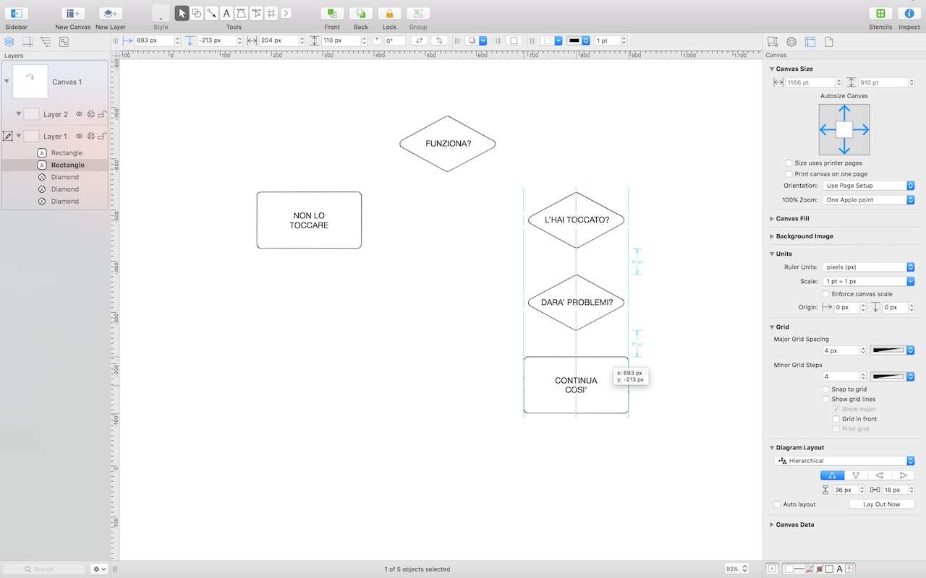
Task: Enable the Snap to grid checkbox
Action: point(826,389)
